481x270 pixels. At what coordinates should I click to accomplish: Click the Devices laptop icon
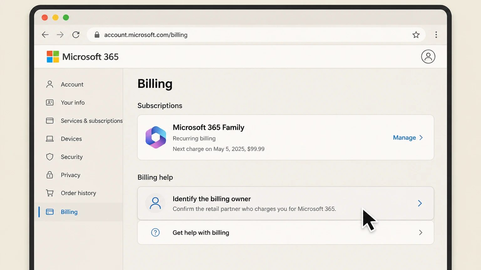click(50, 139)
